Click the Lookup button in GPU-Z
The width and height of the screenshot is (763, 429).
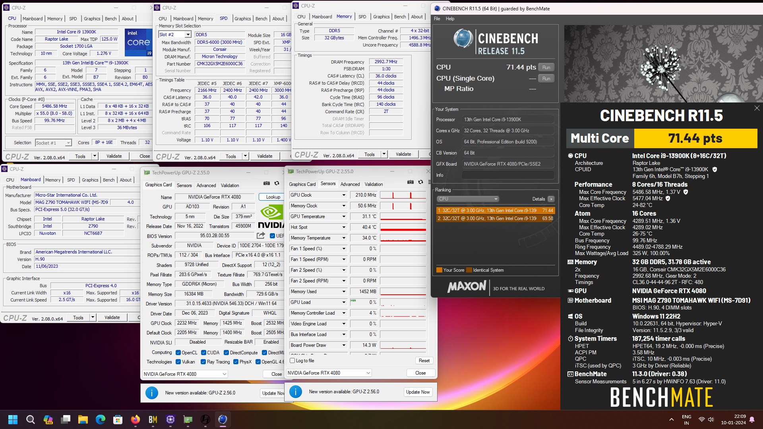tap(273, 197)
